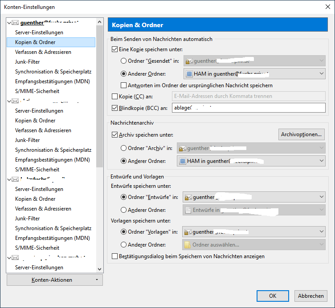Click the envelope icon of the third account

[16, 179]
